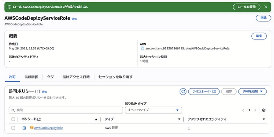Open the タグ tab
Screen dimensions: 274x137
coord(50,77)
